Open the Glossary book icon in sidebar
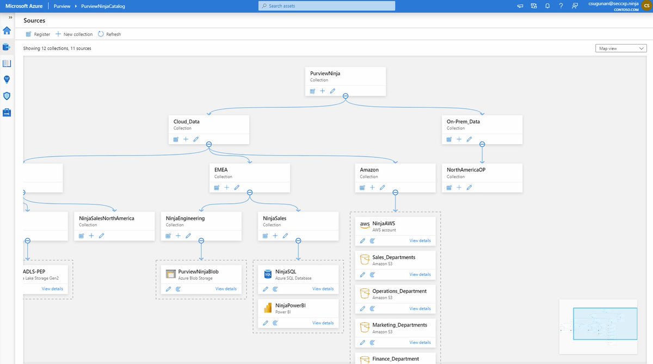This screenshot has height=364, width=653. [x=7, y=63]
